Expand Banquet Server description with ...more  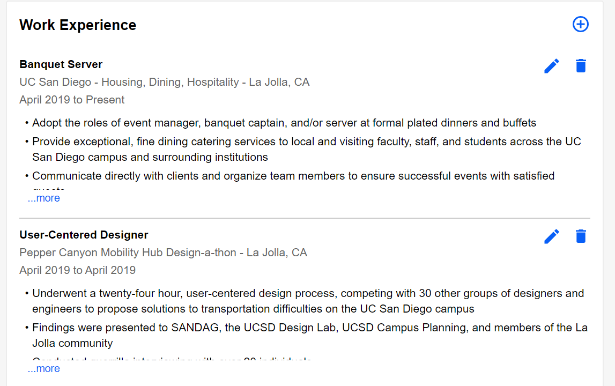pyautogui.click(x=44, y=198)
